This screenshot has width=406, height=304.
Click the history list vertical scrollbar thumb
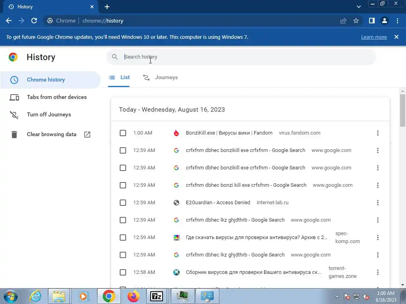coord(402,110)
